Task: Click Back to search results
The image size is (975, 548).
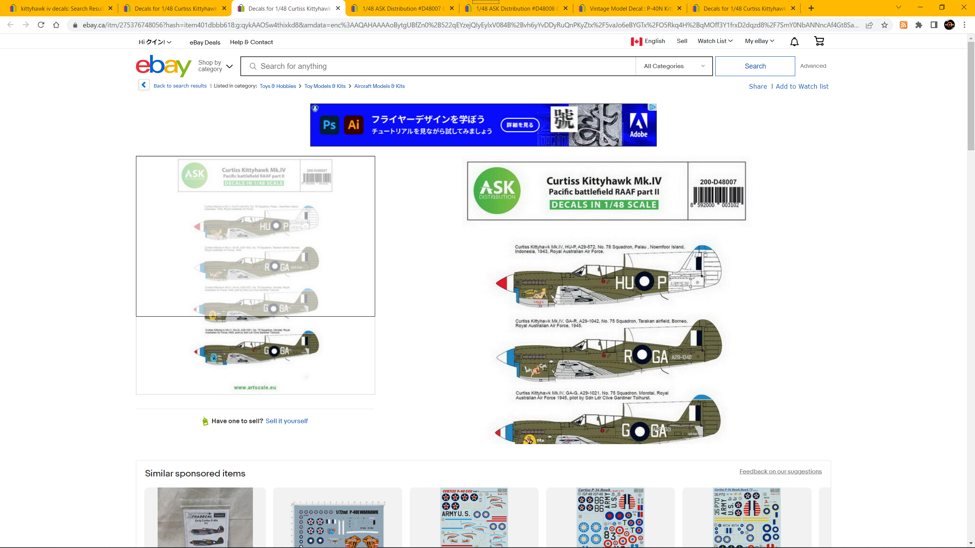Action: tap(180, 86)
